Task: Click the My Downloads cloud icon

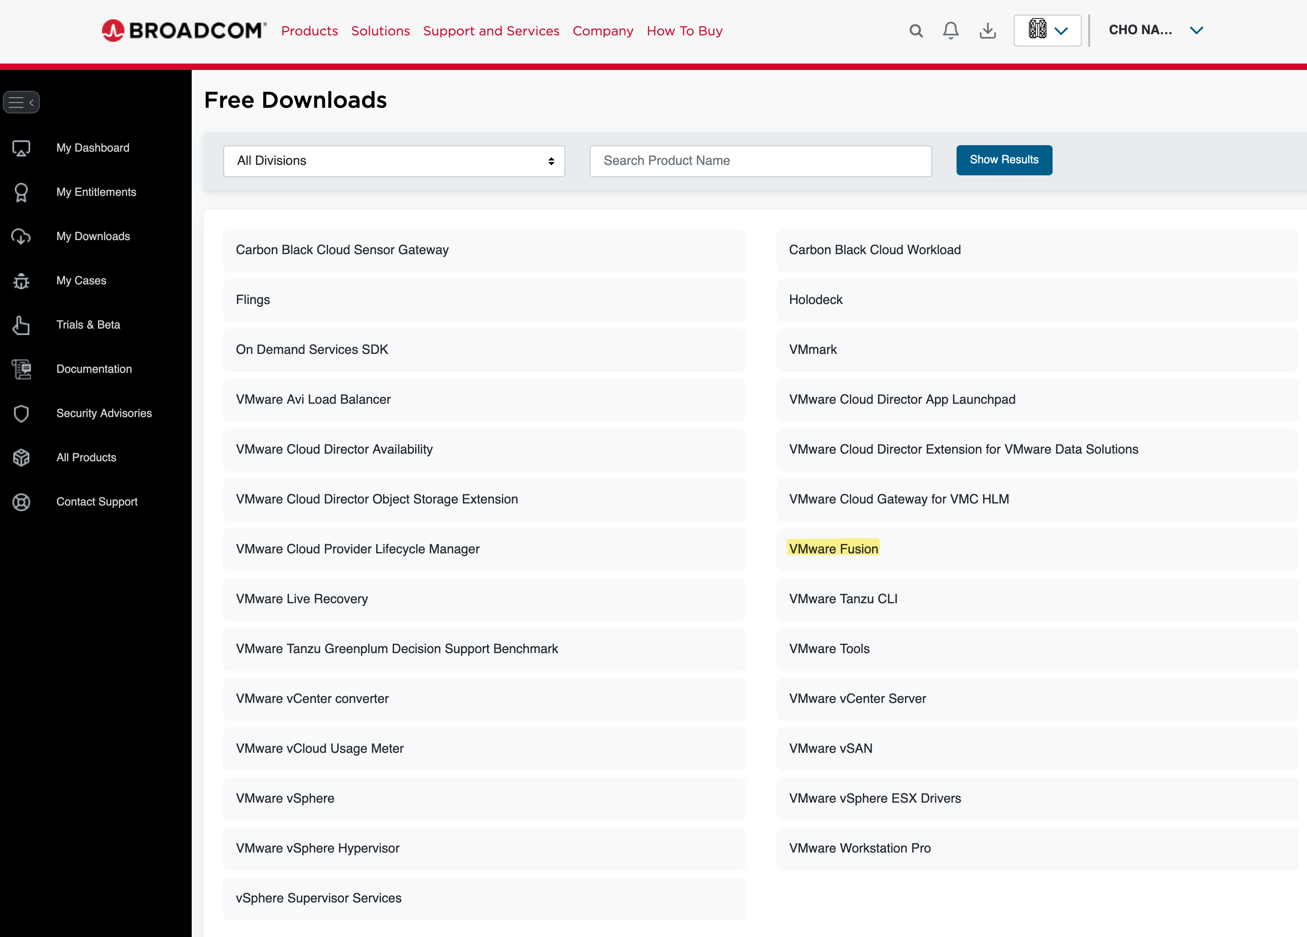Action: (21, 236)
